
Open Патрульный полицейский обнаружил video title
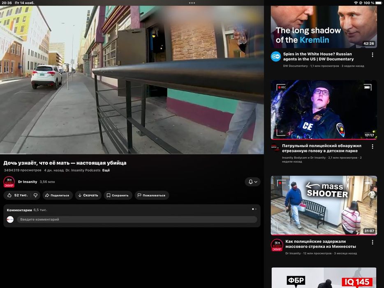pyautogui.click(x=322, y=148)
